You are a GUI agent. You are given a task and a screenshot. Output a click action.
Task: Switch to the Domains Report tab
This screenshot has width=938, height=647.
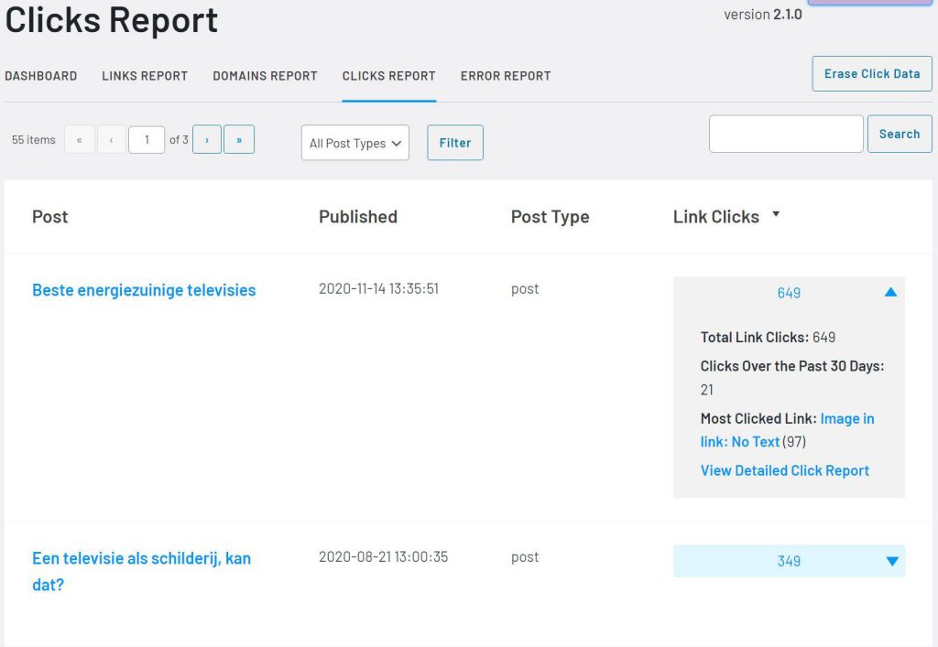tap(265, 76)
